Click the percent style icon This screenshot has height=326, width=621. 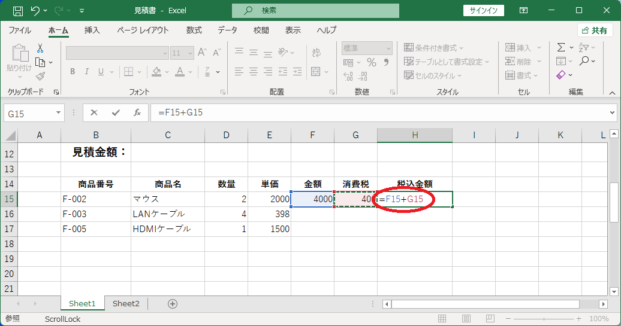pyautogui.click(x=371, y=62)
